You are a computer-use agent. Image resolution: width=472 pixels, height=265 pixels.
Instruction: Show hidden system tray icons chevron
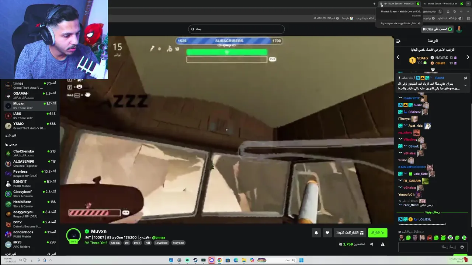(x=51, y=260)
